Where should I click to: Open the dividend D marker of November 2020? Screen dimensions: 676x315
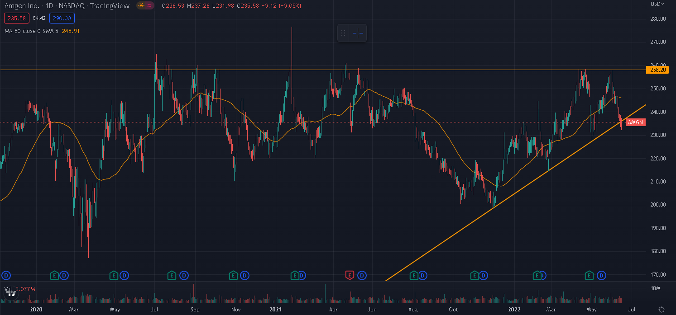coord(245,275)
